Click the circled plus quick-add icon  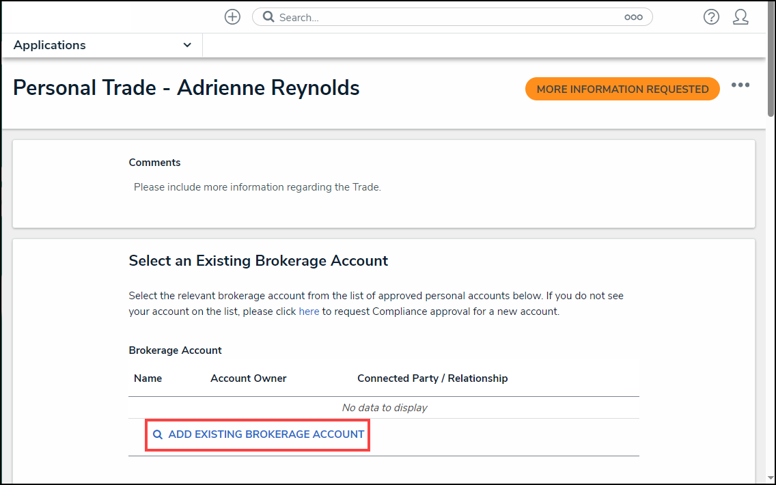point(232,16)
